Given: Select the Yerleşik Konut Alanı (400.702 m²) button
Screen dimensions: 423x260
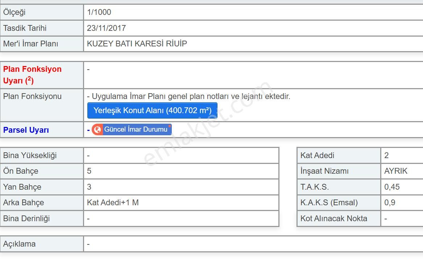Looking at the screenshot, I should [x=152, y=110].
